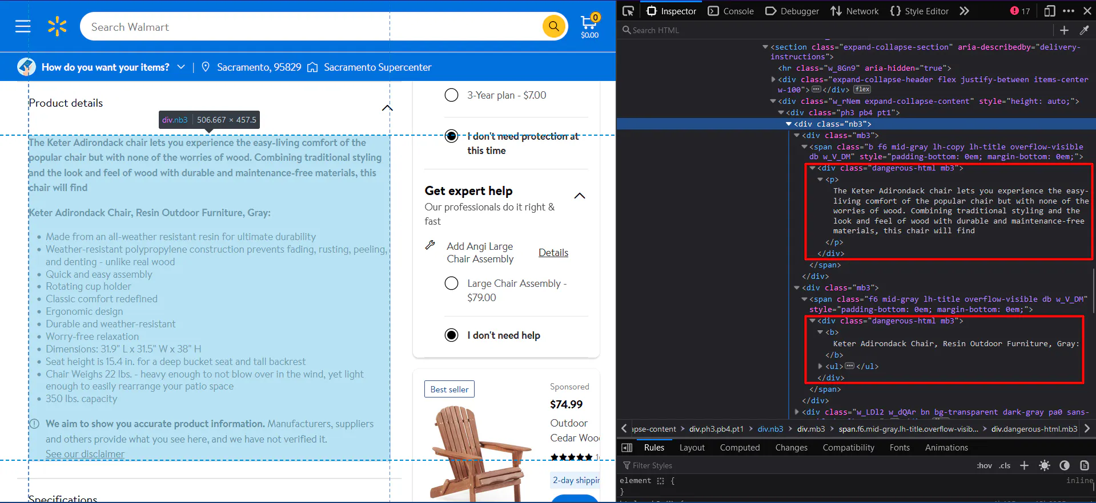Click the wrench icon by Angi Assembly
This screenshot has width=1096, height=503.
coord(430,245)
